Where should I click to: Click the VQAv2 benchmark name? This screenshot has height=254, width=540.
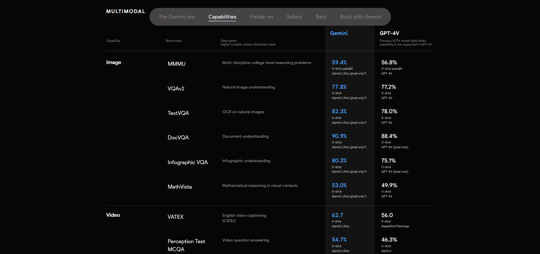pyautogui.click(x=176, y=89)
